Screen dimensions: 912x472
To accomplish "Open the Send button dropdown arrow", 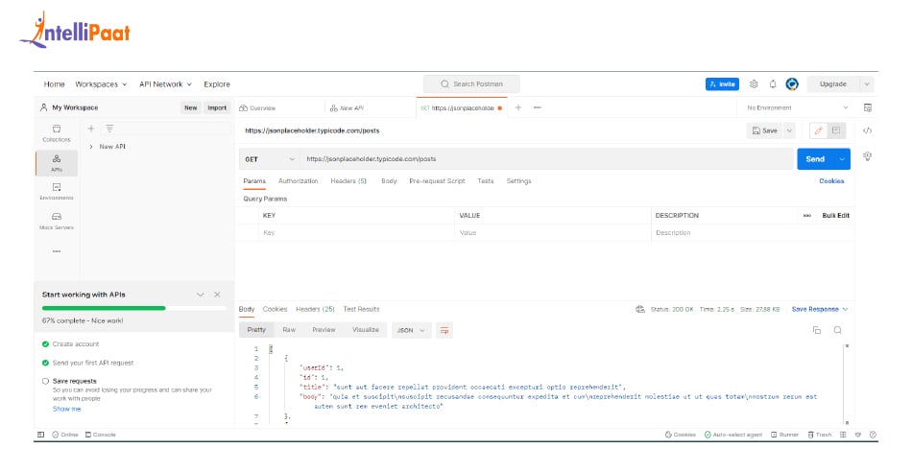I will point(842,158).
